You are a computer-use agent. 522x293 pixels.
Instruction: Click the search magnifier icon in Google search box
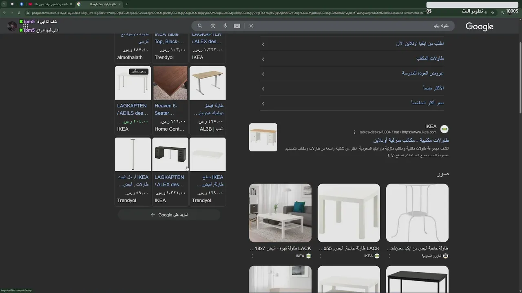pyautogui.click(x=200, y=26)
